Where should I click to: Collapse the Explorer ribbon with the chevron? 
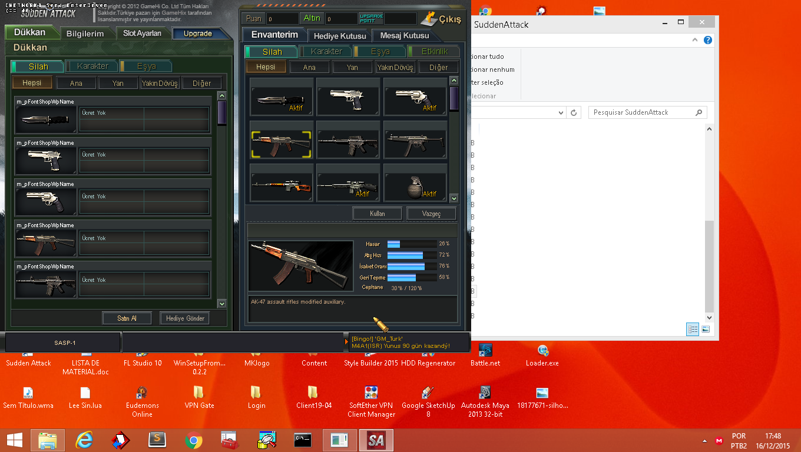(x=696, y=40)
